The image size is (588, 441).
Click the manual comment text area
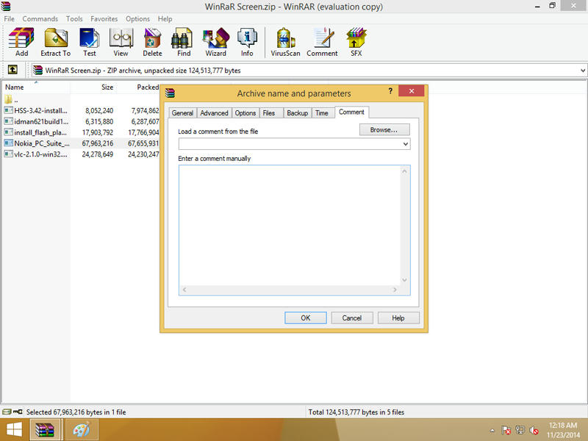[x=290, y=225]
